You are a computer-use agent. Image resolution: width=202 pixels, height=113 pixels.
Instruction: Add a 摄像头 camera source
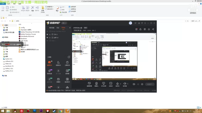(x=96, y=84)
